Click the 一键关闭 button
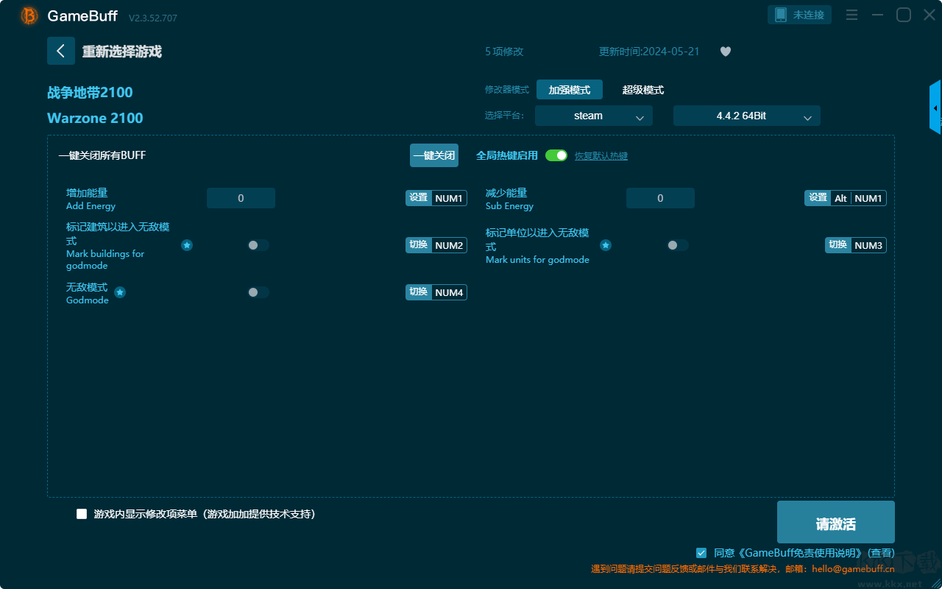This screenshot has height=589, width=942. point(434,155)
